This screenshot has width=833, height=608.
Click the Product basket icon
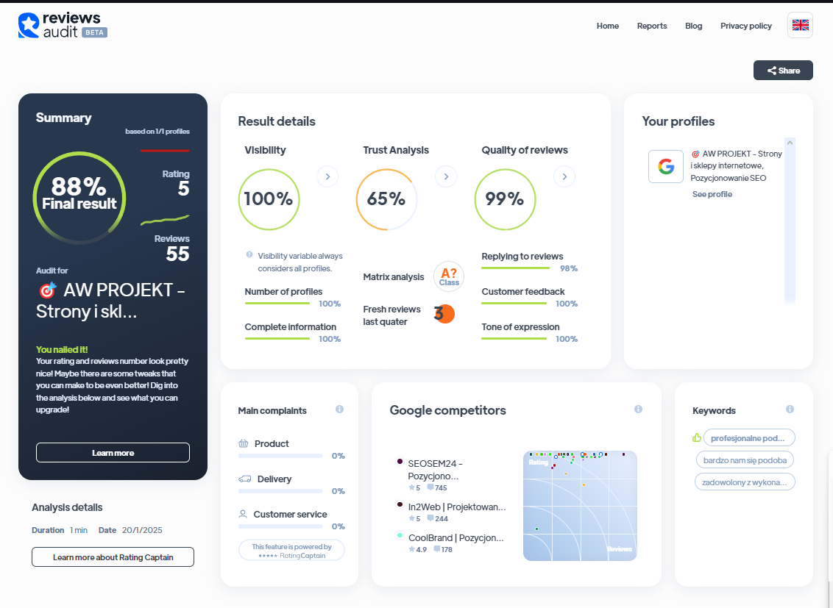(244, 443)
